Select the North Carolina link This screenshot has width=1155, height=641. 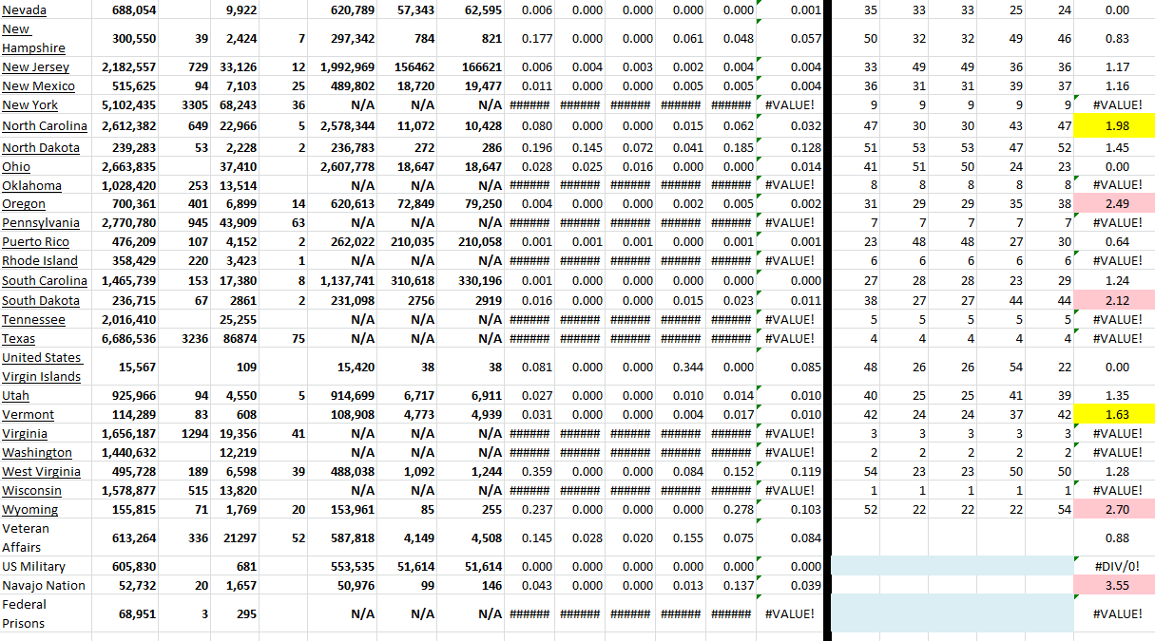pos(45,124)
